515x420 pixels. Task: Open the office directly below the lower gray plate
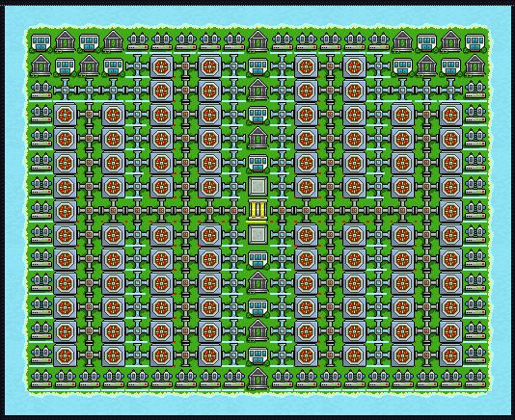click(x=257, y=259)
